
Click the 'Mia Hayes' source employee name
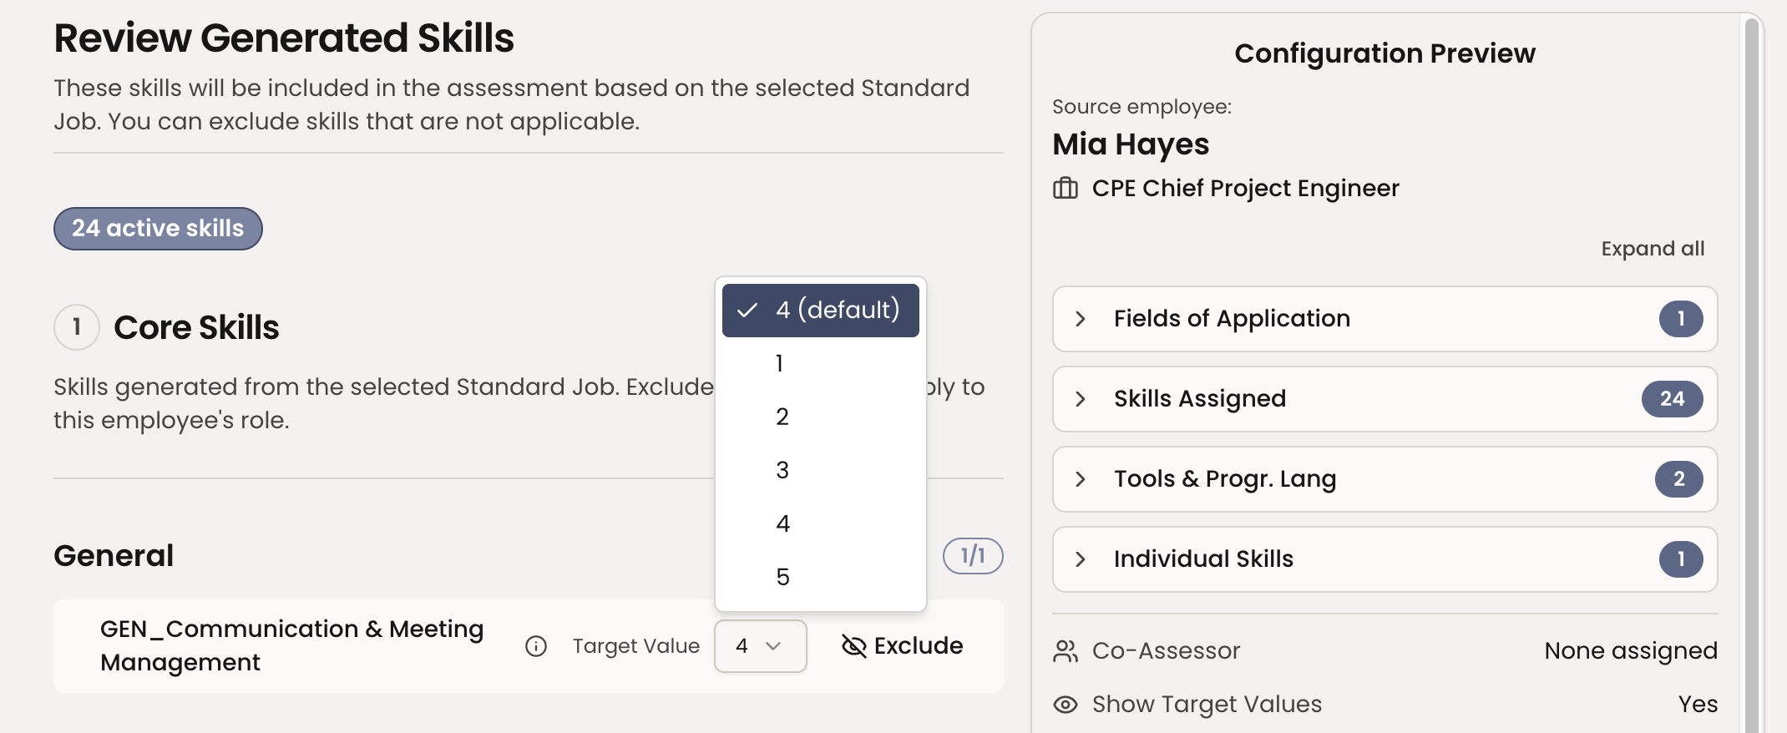point(1131,144)
